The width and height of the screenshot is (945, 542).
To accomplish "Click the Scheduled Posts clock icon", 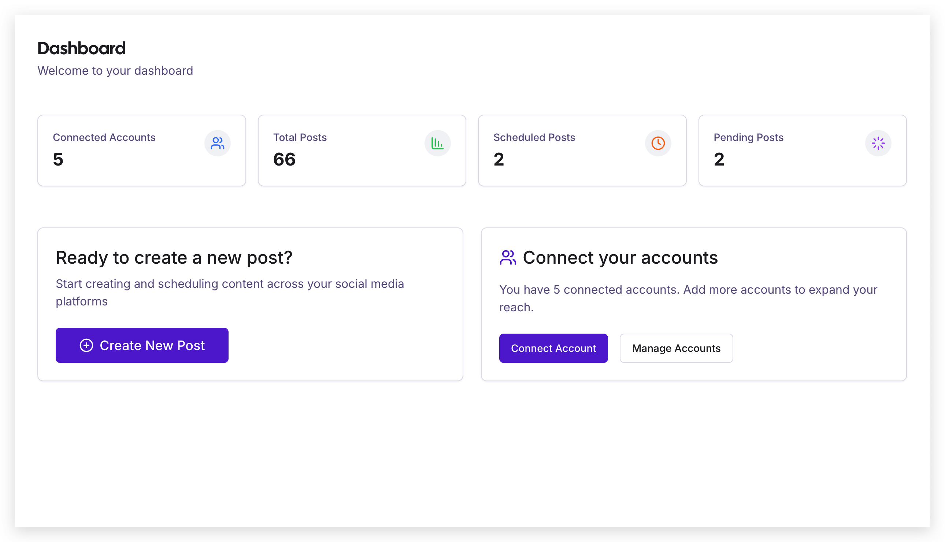I will pyautogui.click(x=658, y=143).
